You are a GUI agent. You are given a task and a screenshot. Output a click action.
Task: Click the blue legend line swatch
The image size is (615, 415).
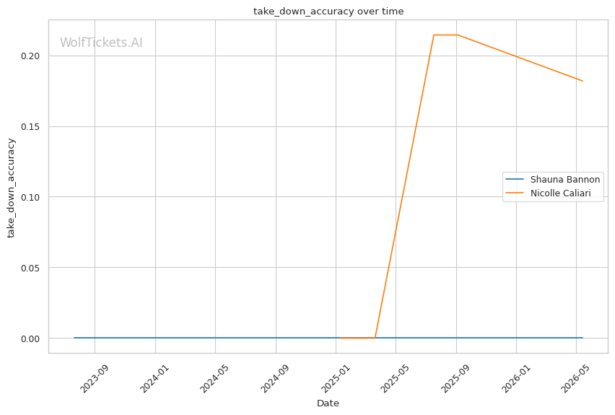pyautogui.click(x=515, y=179)
